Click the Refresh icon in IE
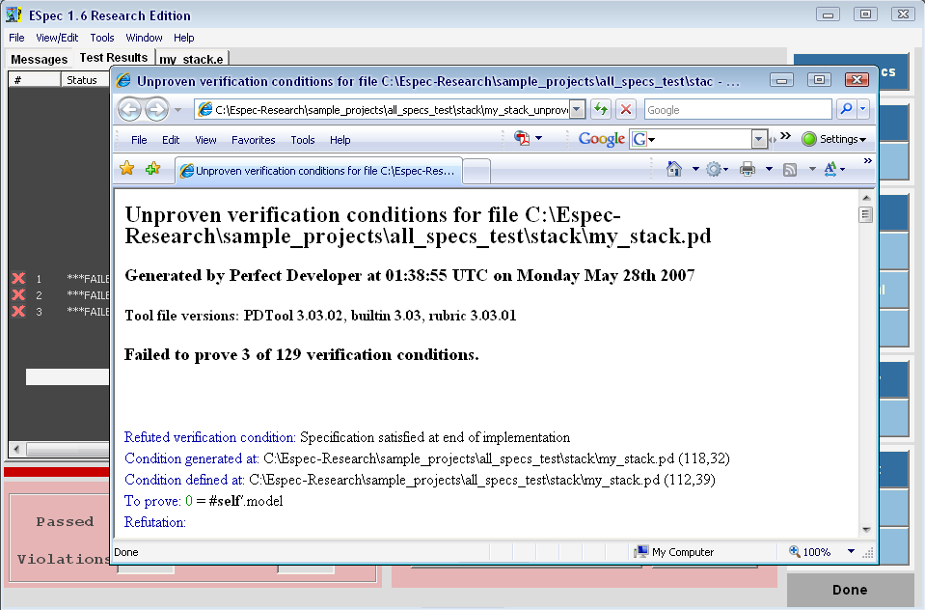The width and height of the screenshot is (925, 610). pos(601,109)
